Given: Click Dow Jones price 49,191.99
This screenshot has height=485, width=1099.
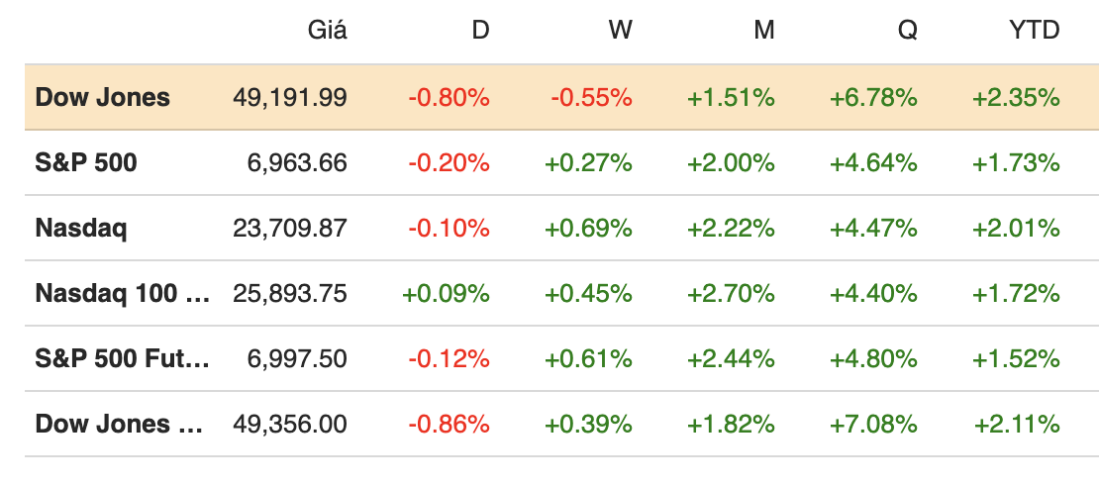Looking at the screenshot, I should point(290,97).
